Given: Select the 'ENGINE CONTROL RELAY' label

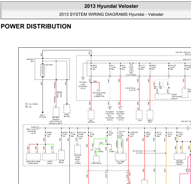Looking at the screenshot, I should point(179,163).
